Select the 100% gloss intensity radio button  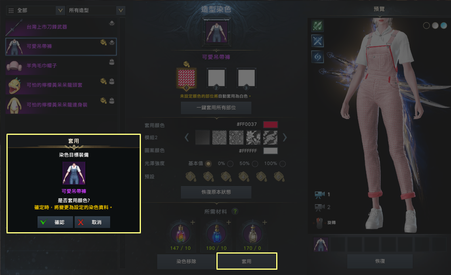pyautogui.click(x=283, y=164)
